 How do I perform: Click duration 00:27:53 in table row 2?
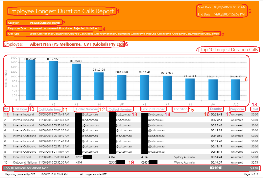[x=216, y=120]
